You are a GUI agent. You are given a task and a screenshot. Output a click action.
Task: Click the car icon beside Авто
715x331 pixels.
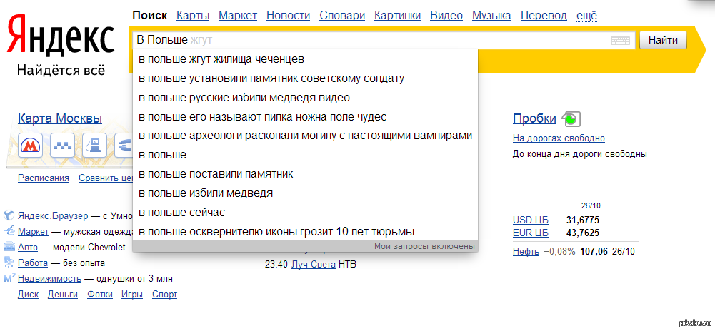pyautogui.click(x=9, y=247)
